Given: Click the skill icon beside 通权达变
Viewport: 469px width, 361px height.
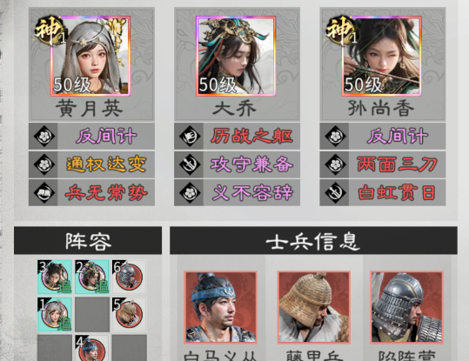Looking at the screenshot, I should point(44,164).
